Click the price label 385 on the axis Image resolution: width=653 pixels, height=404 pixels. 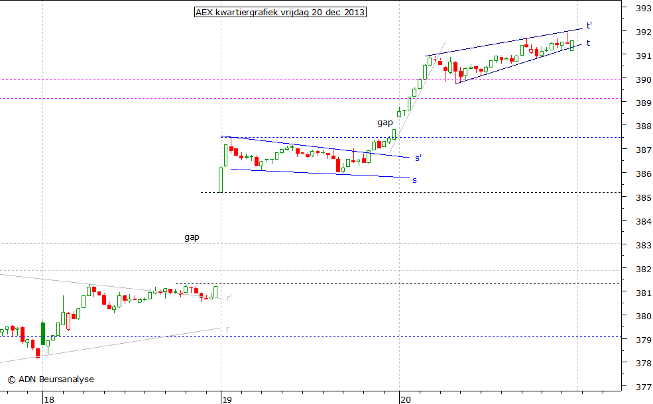pos(644,197)
